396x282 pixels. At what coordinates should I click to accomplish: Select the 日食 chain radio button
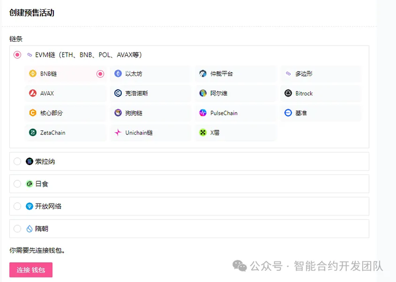(17, 184)
